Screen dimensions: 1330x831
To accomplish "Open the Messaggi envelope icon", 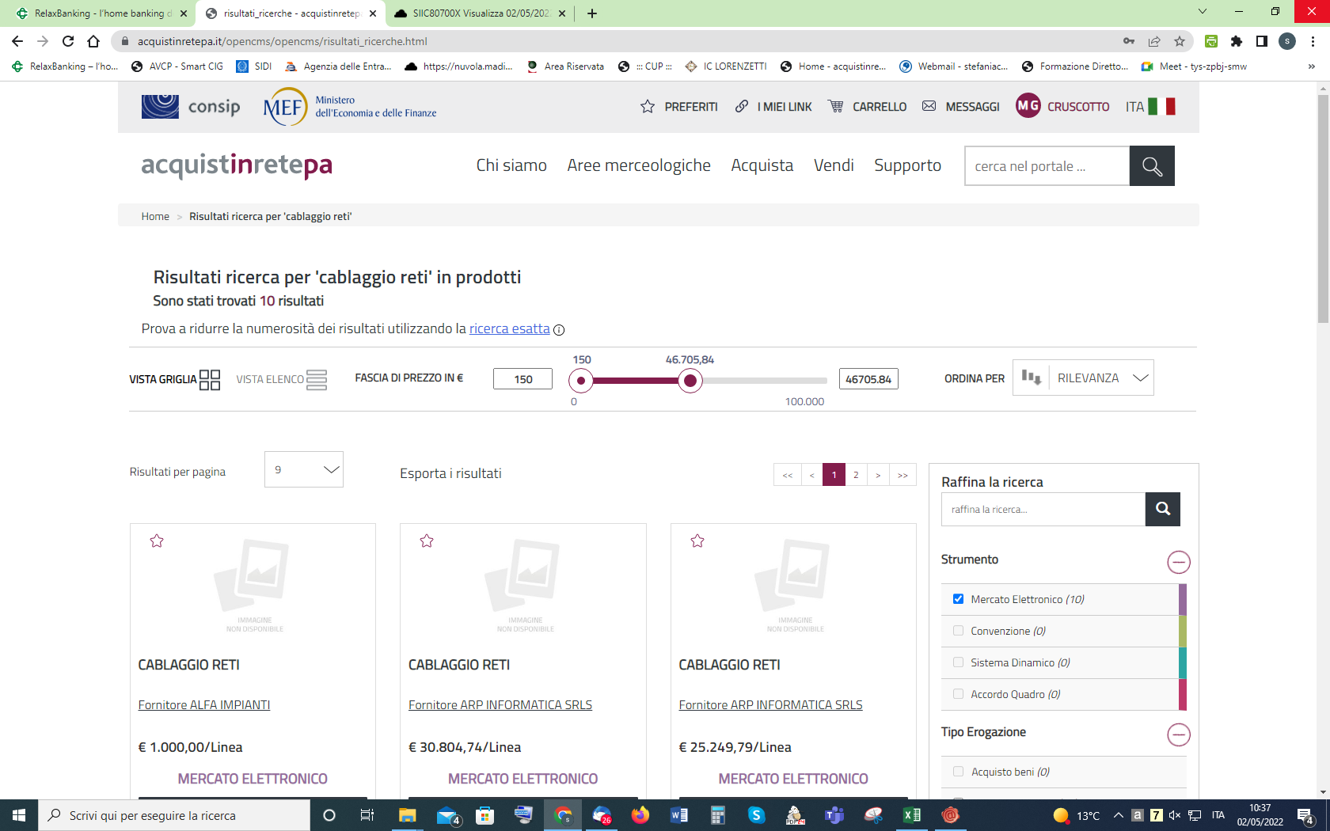I will pos(929,106).
